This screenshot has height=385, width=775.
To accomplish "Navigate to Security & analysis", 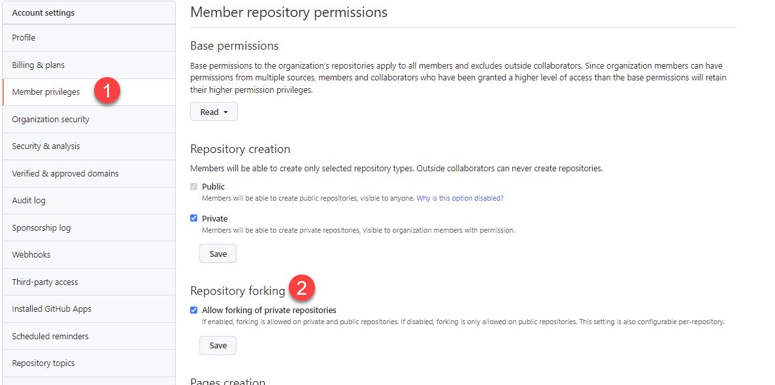I will click(x=46, y=146).
